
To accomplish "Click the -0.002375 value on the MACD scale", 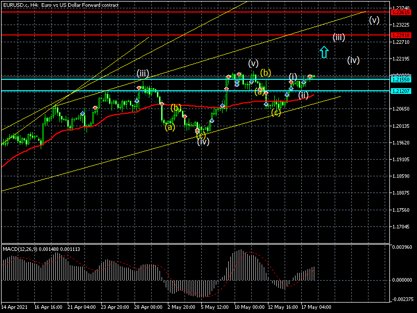I will click(x=402, y=299).
